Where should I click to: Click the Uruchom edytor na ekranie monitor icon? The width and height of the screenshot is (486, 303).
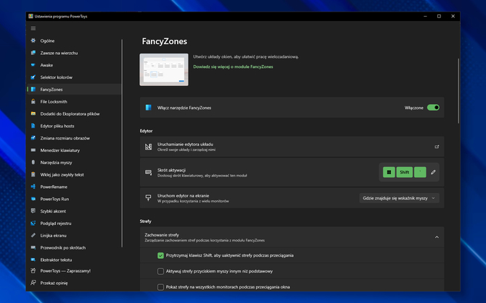pyautogui.click(x=149, y=197)
